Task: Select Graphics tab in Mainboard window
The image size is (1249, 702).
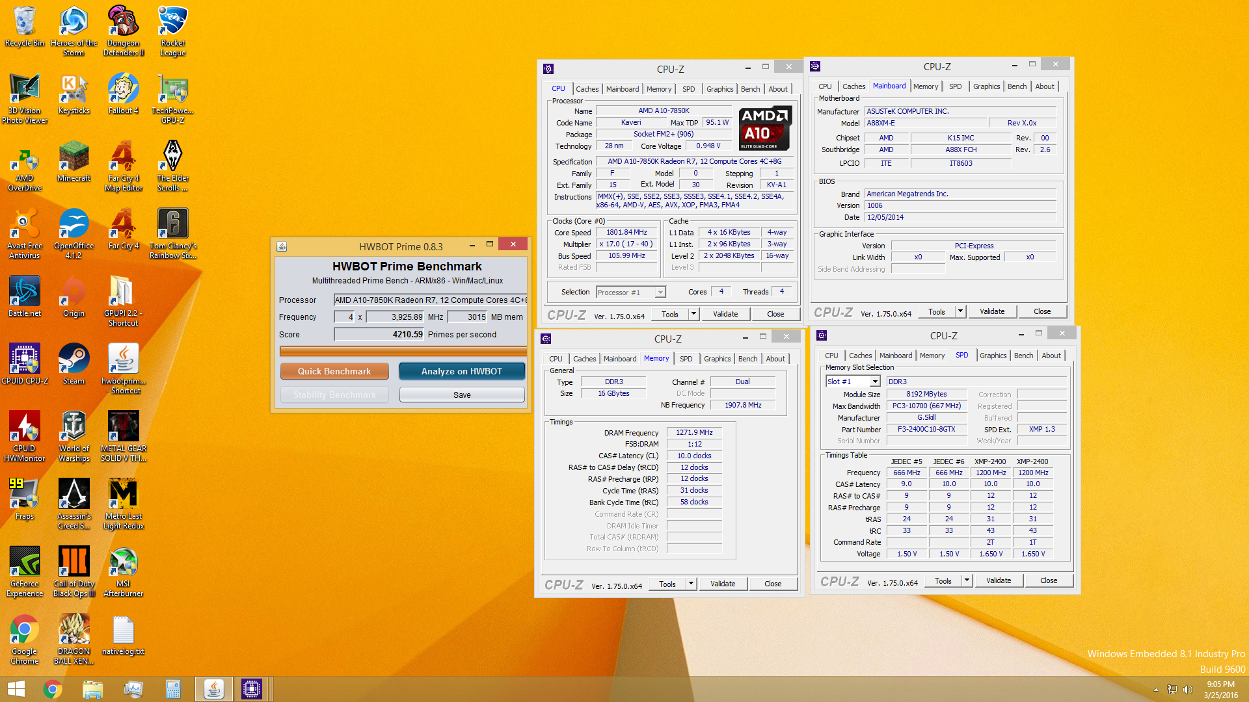Action: pos(986,86)
